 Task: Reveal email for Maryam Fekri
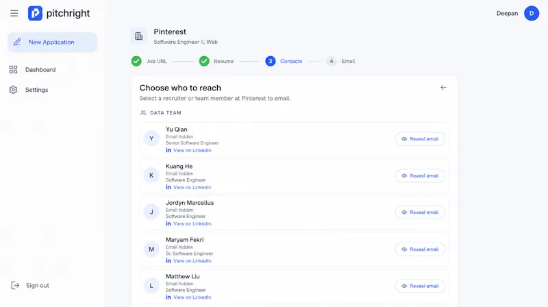pos(420,249)
